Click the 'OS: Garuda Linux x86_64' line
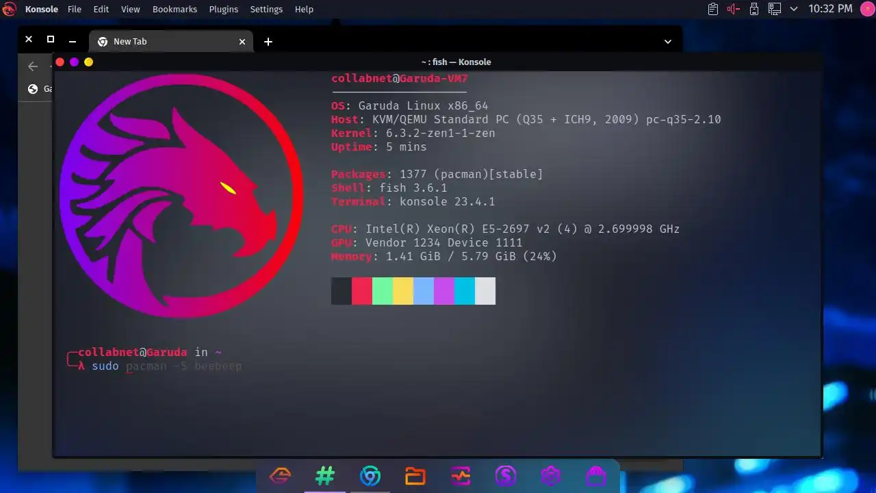Viewport: 876px width, 493px height. click(x=410, y=105)
